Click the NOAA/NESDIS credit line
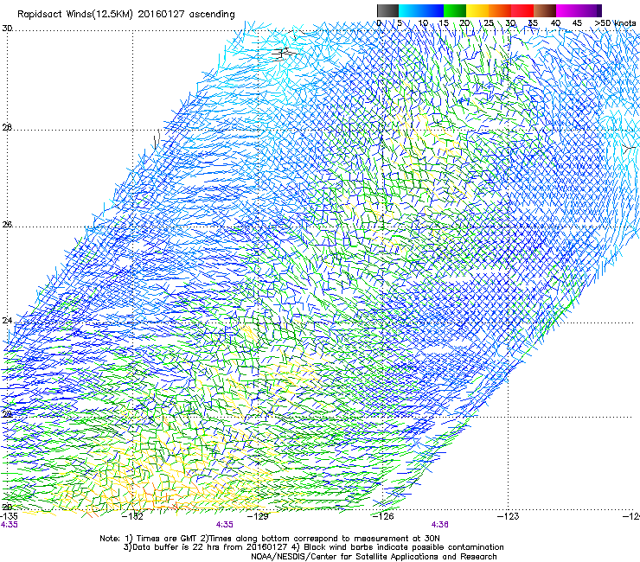This screenshot has width=640, height=562. coord(374,557)
